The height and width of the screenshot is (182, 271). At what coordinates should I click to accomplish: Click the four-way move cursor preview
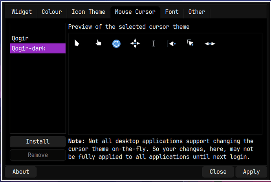(135, 43)
